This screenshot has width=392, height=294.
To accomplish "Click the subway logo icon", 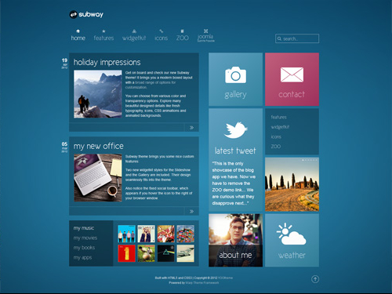I will coord(73,14).
